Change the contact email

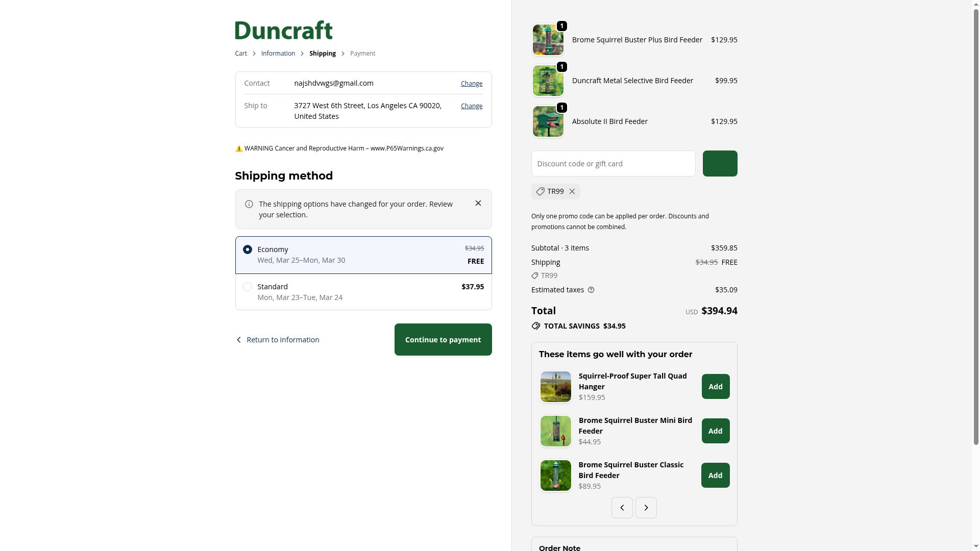(472, 84)
